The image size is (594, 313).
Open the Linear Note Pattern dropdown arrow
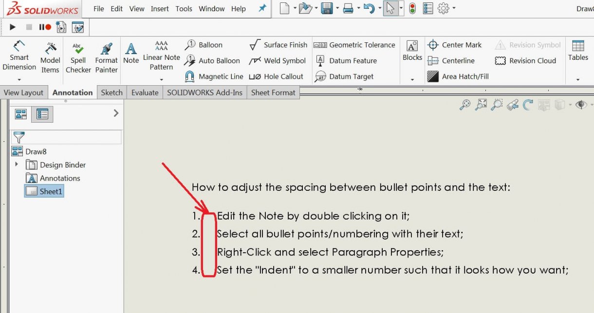click(161, 79)
